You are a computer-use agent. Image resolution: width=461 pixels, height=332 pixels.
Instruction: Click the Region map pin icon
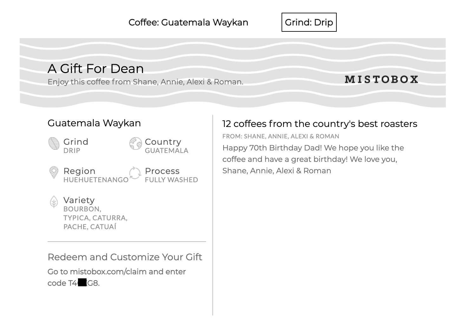coord(54,173)
